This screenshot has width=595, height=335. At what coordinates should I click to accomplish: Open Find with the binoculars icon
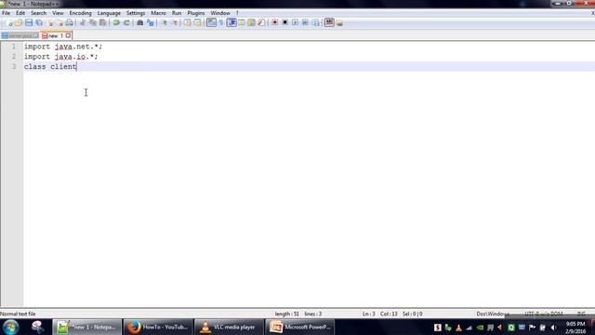click(139, 22)
